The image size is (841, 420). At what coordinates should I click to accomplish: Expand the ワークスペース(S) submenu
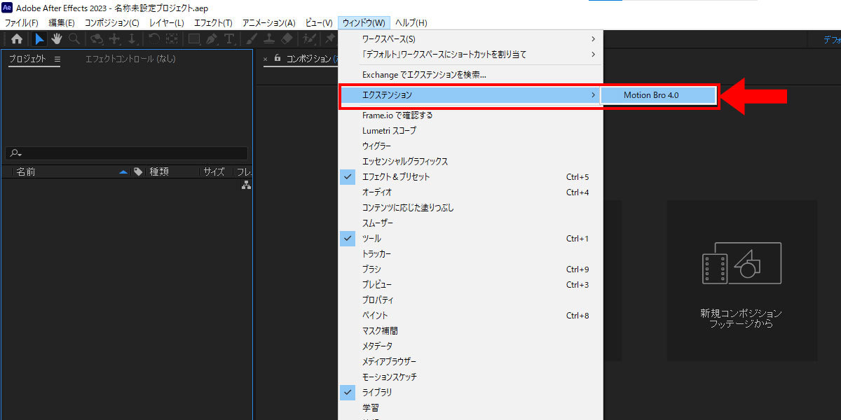click(x=470, y=39)
